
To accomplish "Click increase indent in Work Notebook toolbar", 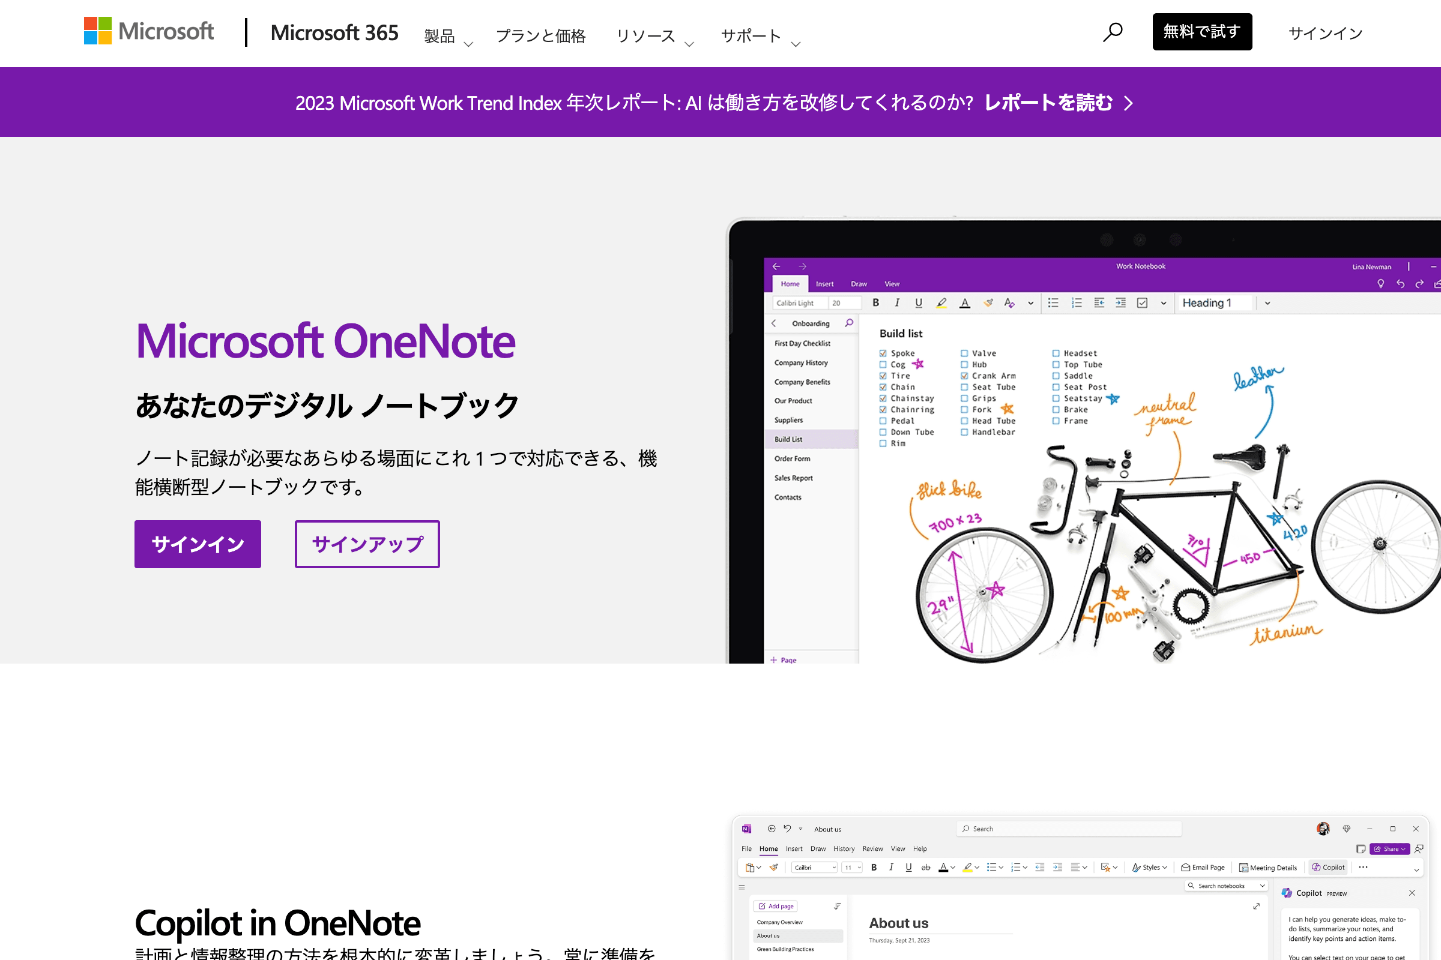I will 1120,302.
